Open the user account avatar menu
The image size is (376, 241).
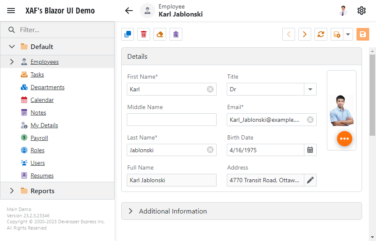click(x=343, y=11)
